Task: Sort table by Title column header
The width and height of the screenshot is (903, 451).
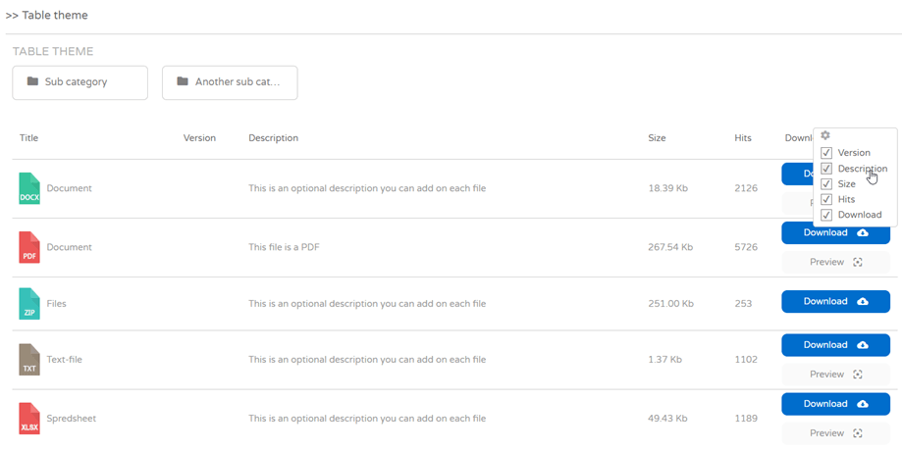Action: click(29, 138)
